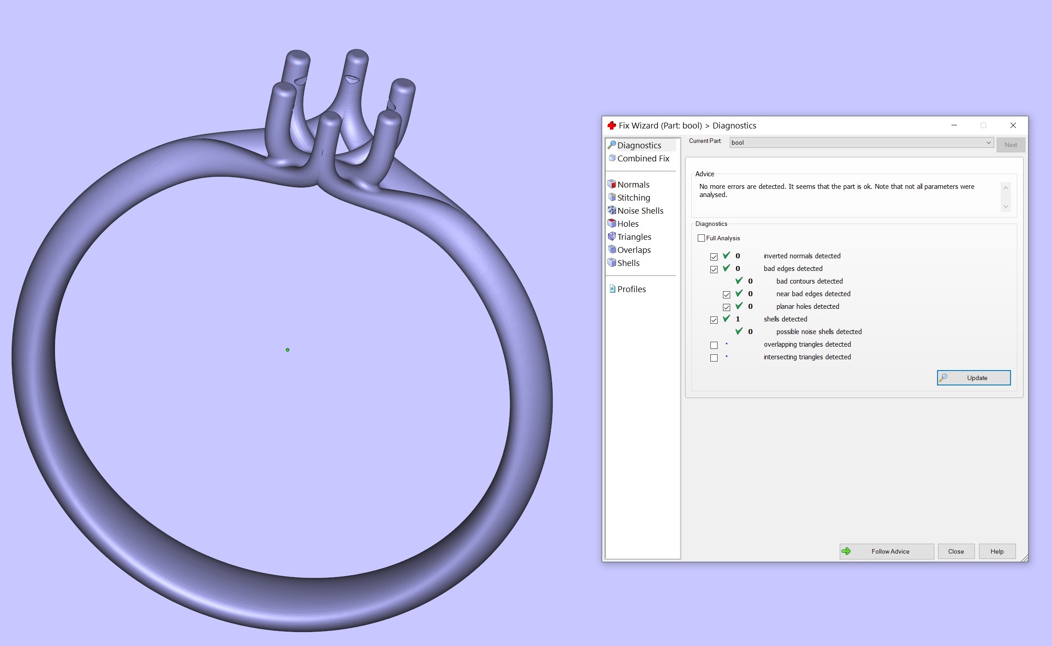The width and height of the screenshot is (1052, 646).
Task: Click the Shells icon in sidebar
Action: point(612,262)
